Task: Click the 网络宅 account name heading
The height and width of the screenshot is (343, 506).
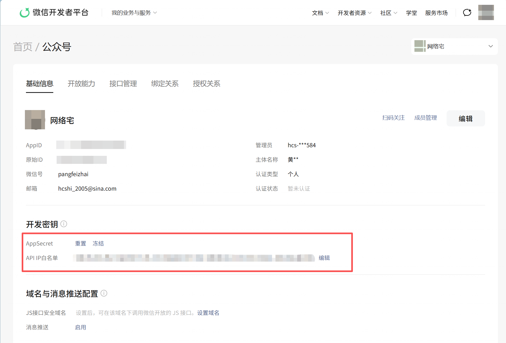Action: coord(62,120)
